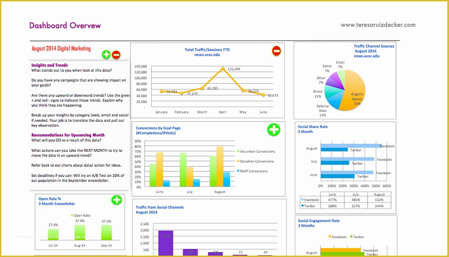The width and height of the screenshot is (449, 257).
Task: Click the Jul-14 27.9% open rate bar
Action: (x=53, y=235)
